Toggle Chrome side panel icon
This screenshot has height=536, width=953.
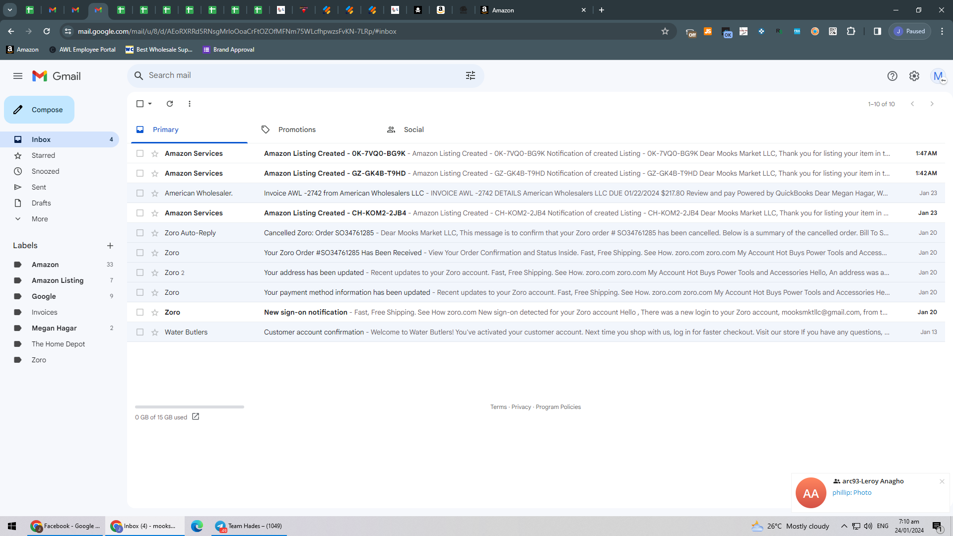click(878, 31)
